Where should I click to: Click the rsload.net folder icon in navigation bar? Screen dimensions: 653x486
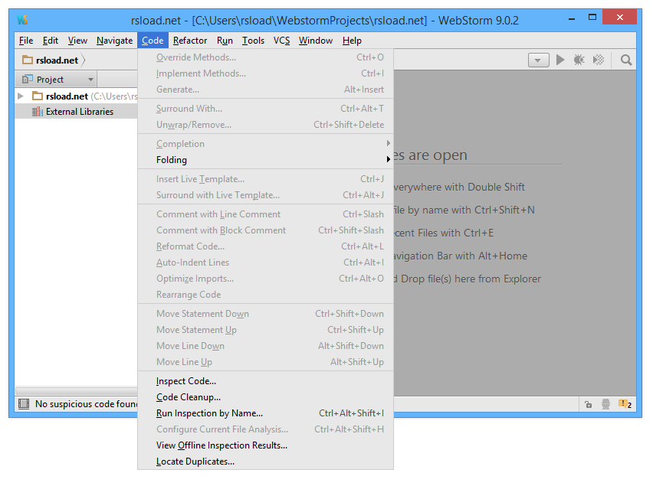pyautogui.click(x=27, y=60)
